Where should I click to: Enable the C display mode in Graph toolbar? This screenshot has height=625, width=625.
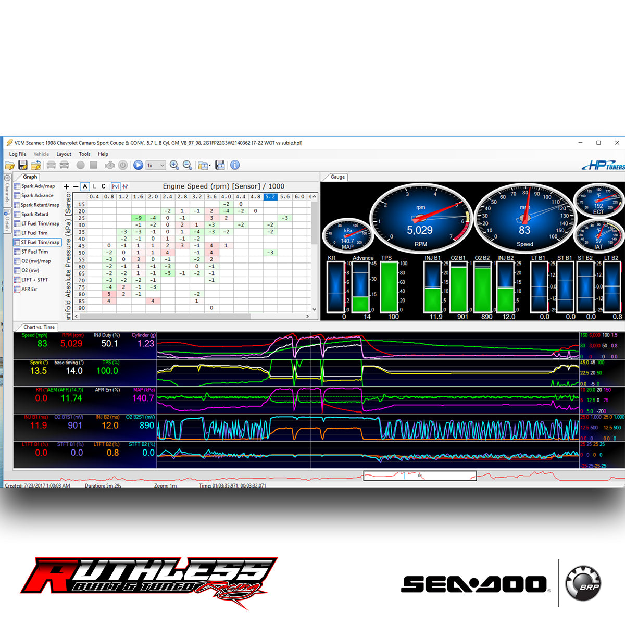[103, 186]
